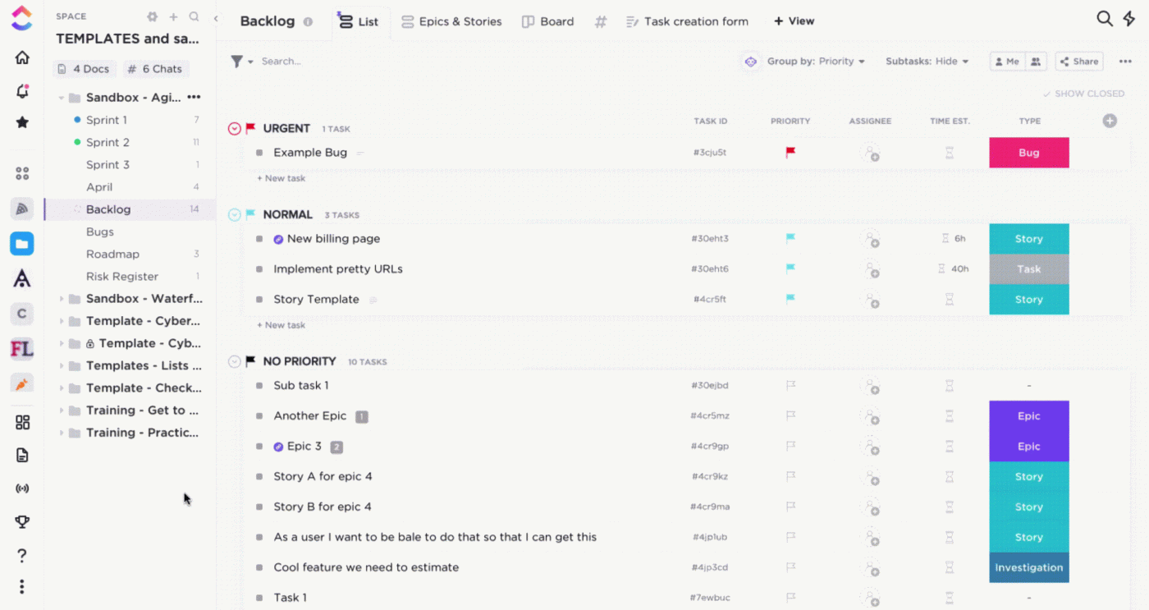The width and height of the screenshot is (1149, 610).
Task: Select the FL workspace icon
Action: 22,349
